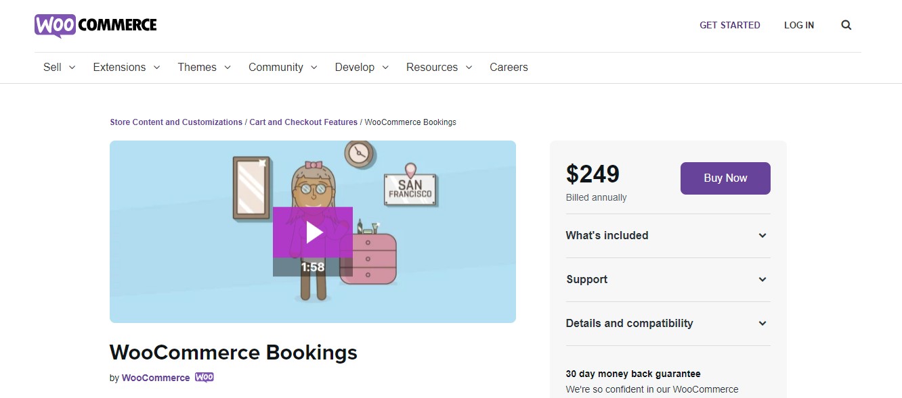902x398 pixels.
Task: Expand the Support section chevron
Action: click(763, 280)
